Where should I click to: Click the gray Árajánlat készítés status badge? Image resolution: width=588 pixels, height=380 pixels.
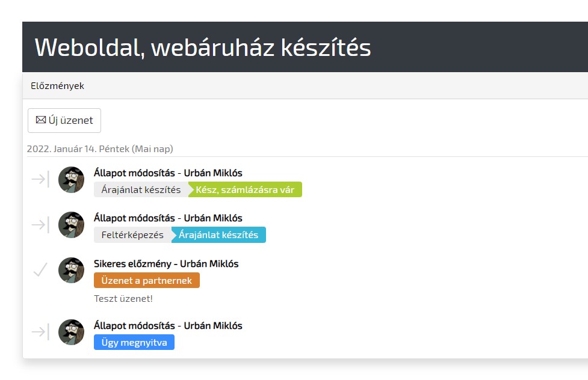(x=141, y=190)
